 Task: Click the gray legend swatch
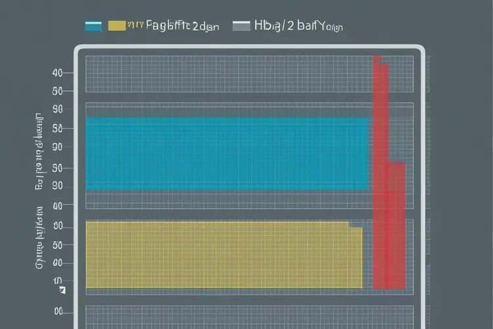[242, 26]
